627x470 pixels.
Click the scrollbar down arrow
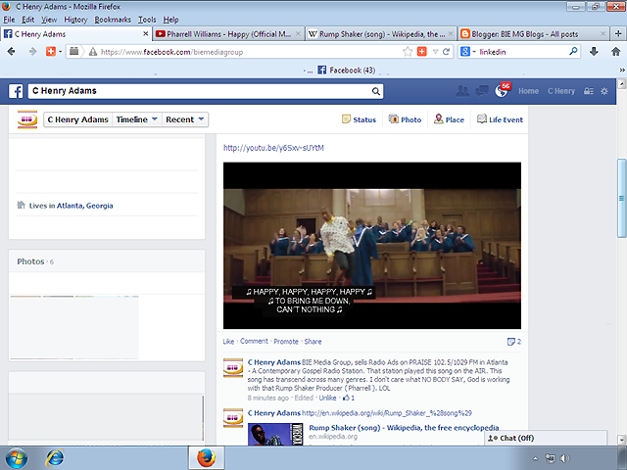coord(621,440)
